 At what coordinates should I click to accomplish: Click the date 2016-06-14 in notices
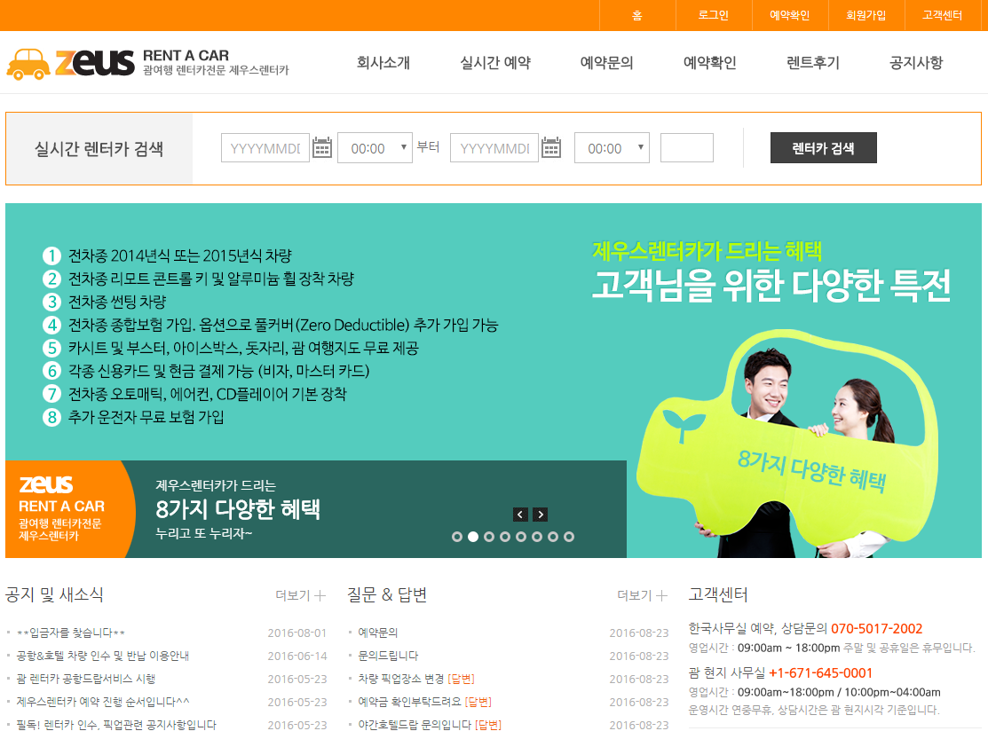297,656
